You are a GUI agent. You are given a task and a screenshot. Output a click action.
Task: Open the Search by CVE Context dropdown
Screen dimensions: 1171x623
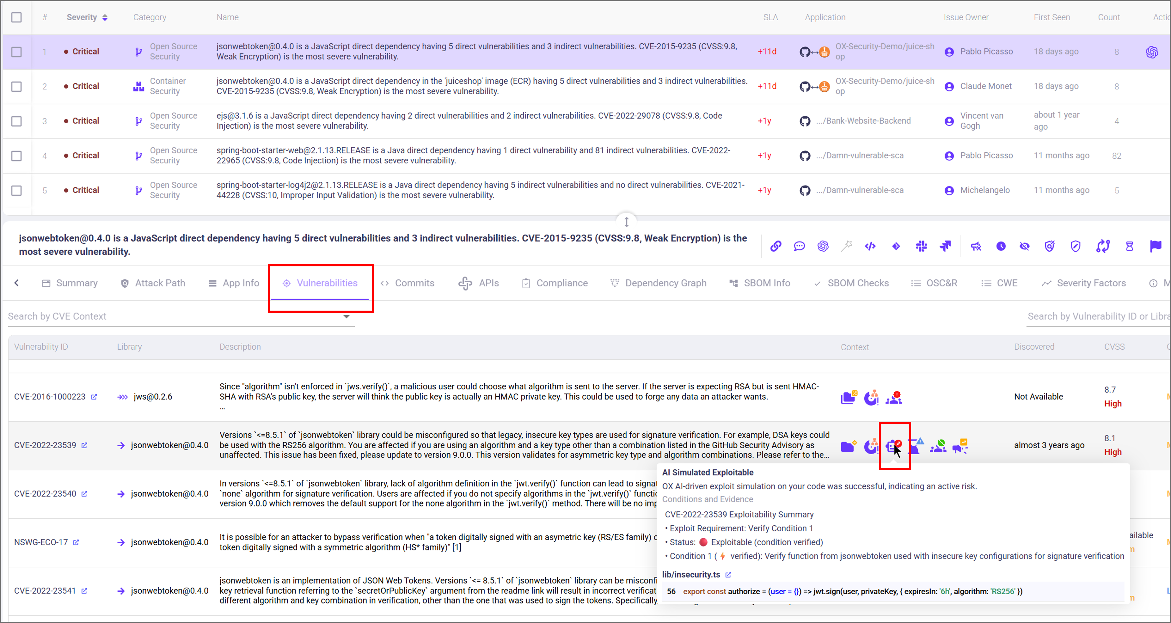point(346,316)
